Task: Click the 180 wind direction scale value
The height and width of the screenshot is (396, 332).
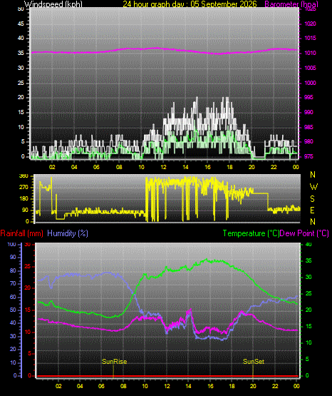Action: [x=24, y=199]
